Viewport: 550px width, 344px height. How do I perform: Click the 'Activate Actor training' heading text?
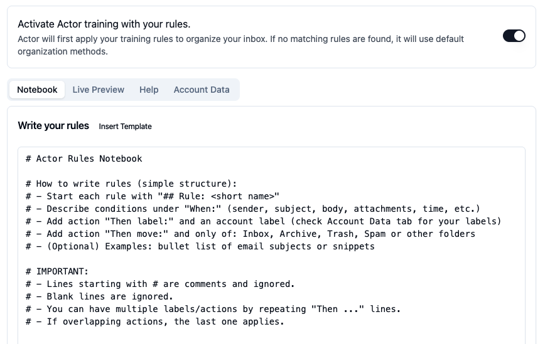(104, 24)
